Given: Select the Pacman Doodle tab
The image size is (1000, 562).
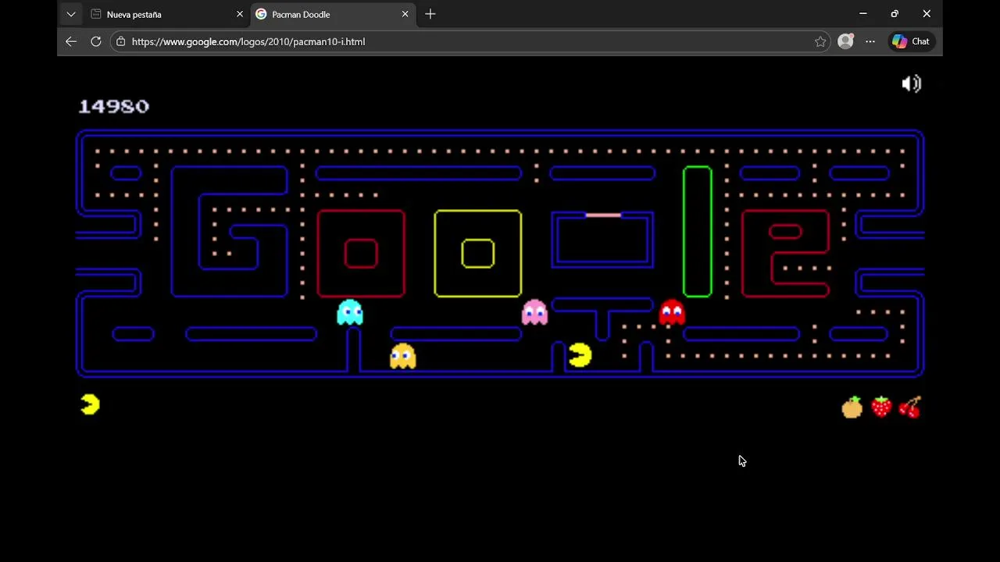Looking at the screenshot, I should pos(334,14).
